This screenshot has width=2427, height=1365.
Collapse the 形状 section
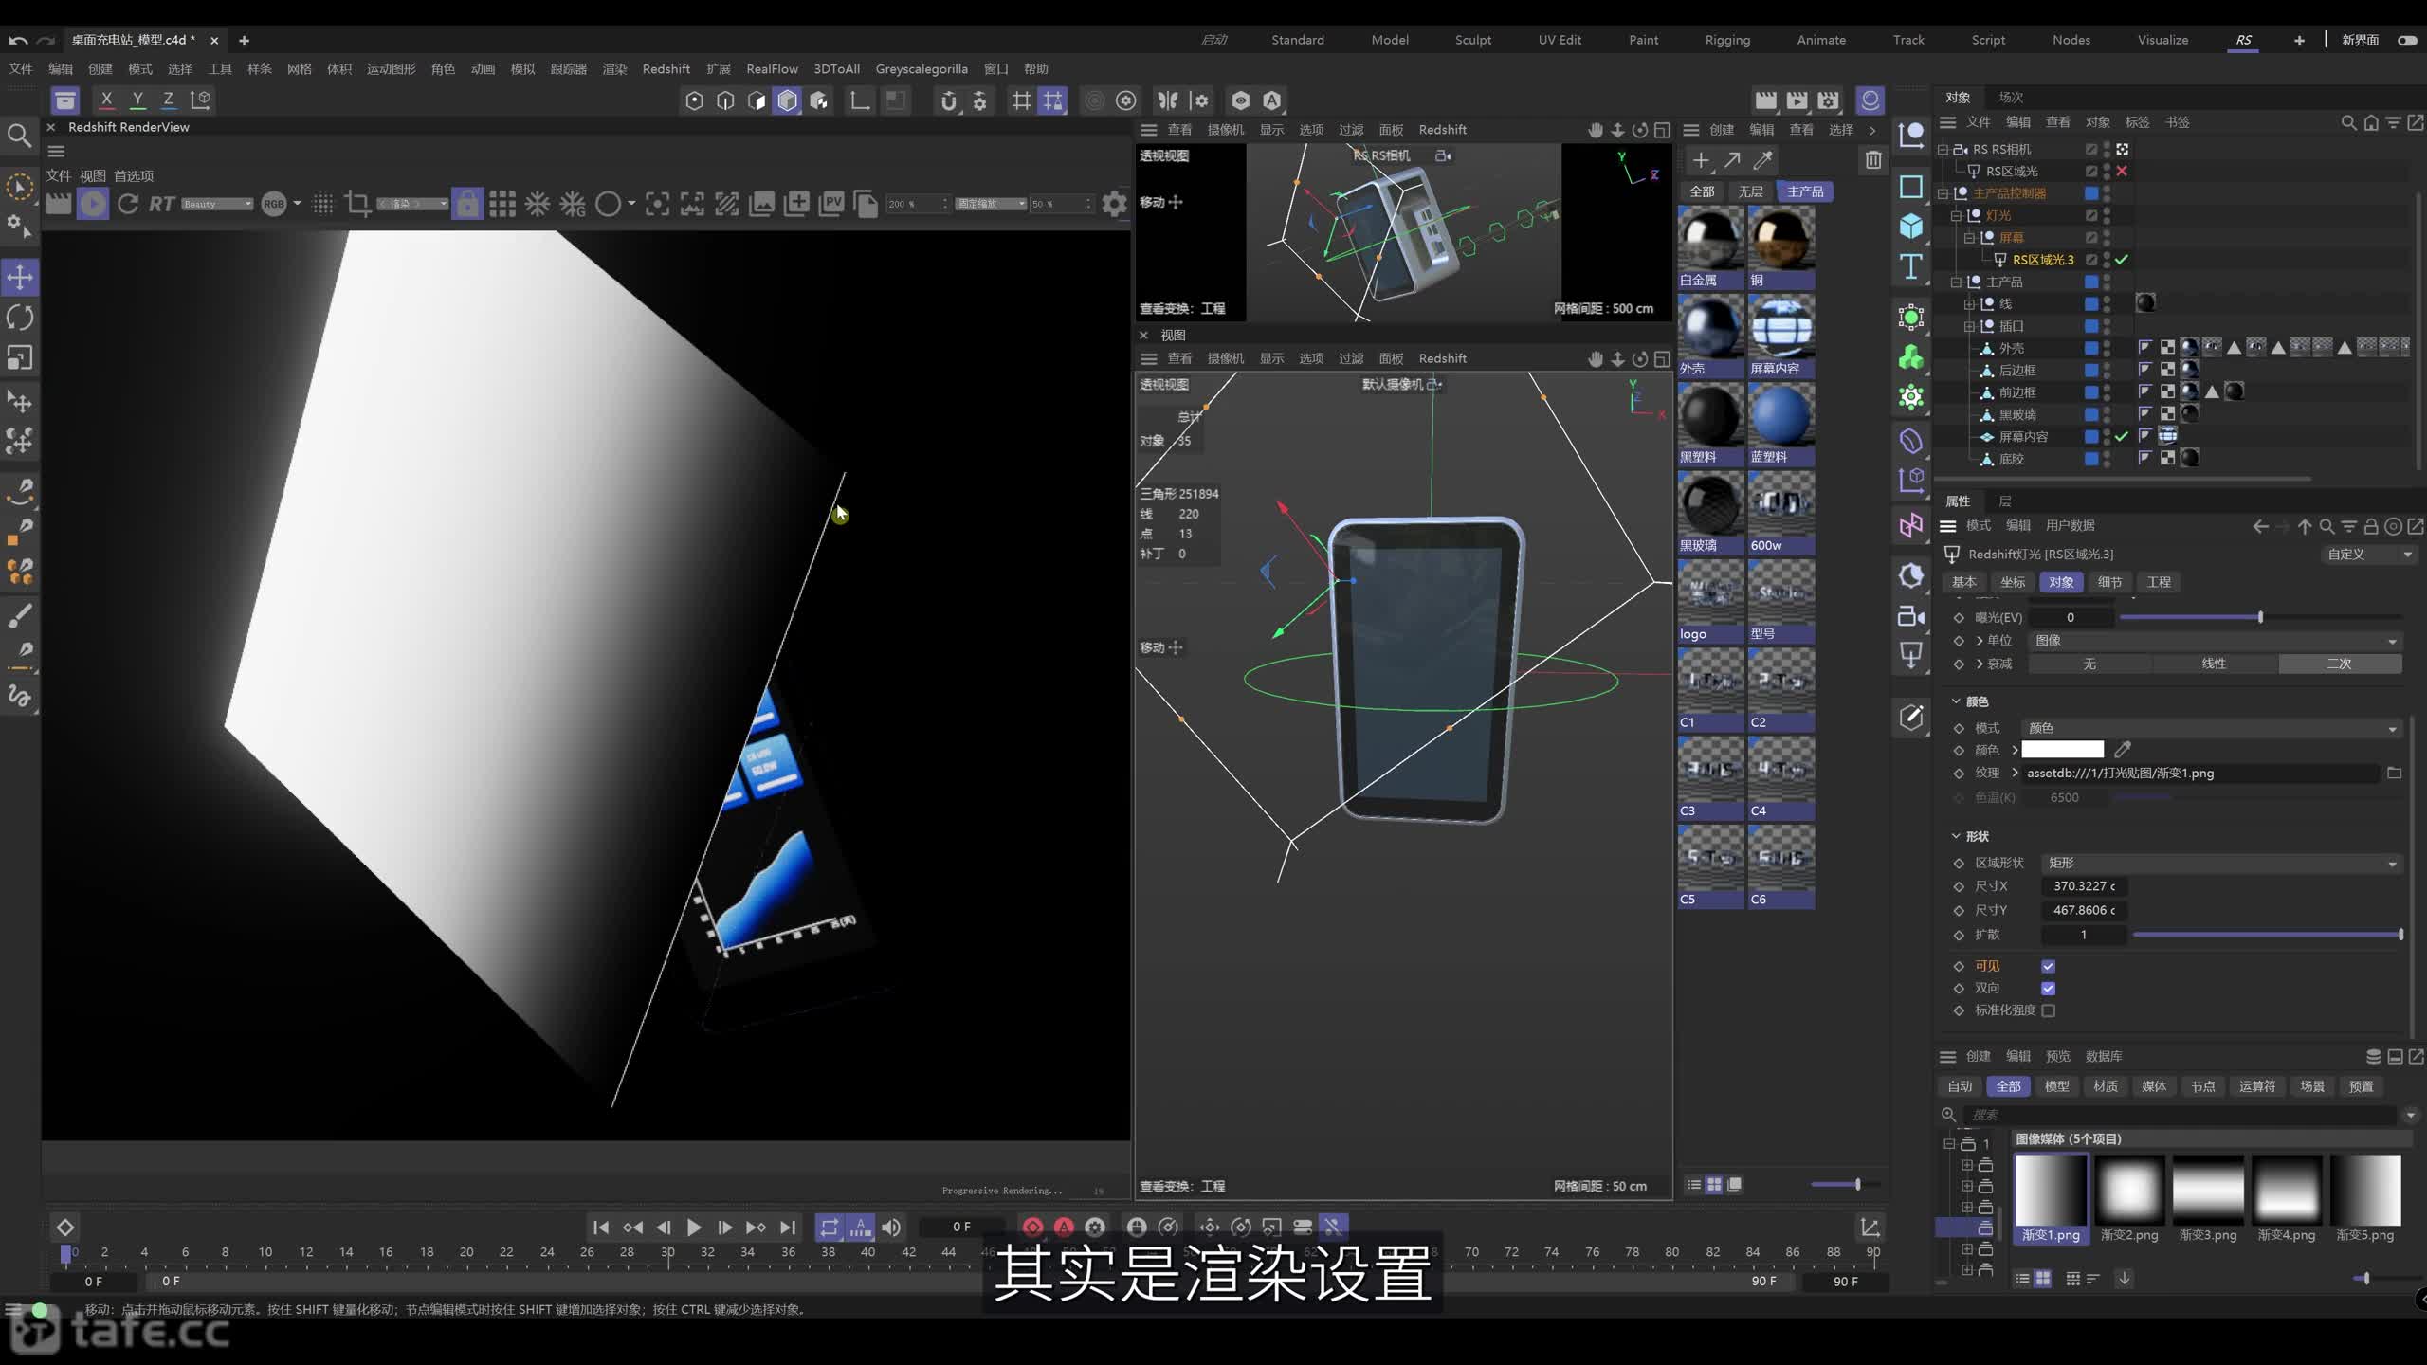(x=1956, y=836)
